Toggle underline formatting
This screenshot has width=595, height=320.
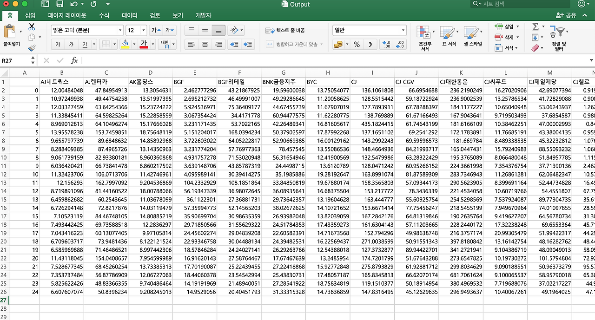85,44
